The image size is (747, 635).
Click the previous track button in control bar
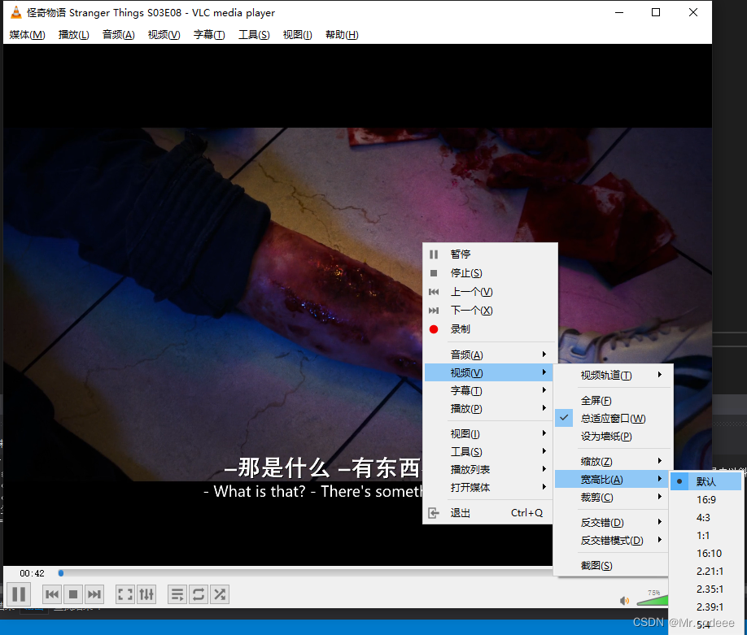(x=52, y=594)
